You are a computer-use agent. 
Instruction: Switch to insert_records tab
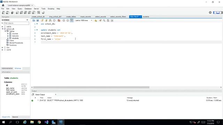85,17
